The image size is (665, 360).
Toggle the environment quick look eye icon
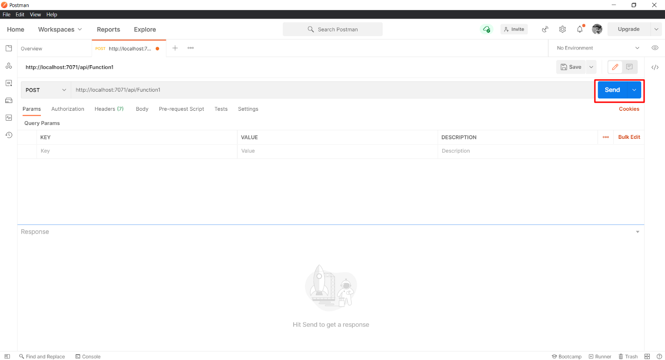[x=655, y=48]
